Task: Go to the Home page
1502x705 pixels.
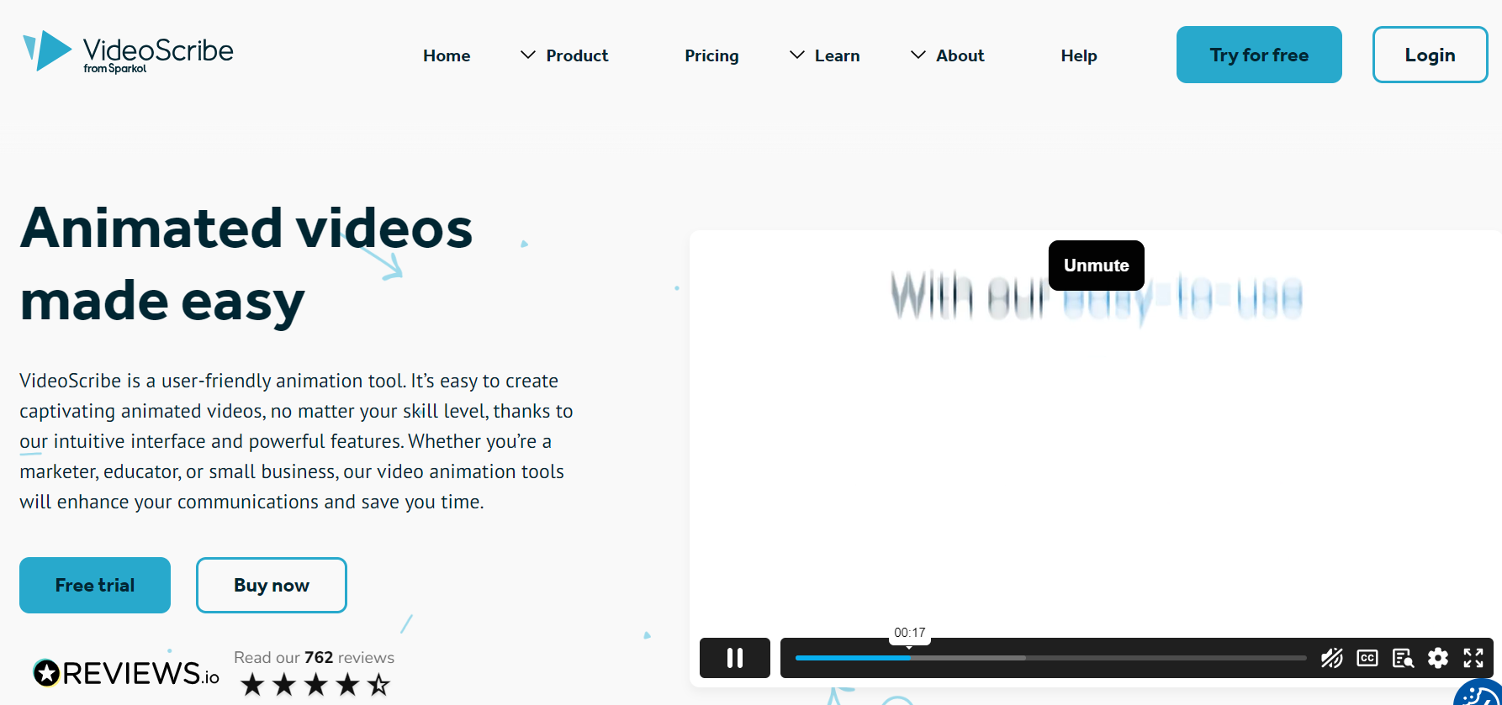Action: coord(447,55)
